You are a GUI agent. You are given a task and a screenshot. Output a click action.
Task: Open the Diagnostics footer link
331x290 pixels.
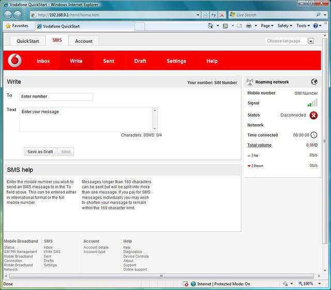pos(132,252)
